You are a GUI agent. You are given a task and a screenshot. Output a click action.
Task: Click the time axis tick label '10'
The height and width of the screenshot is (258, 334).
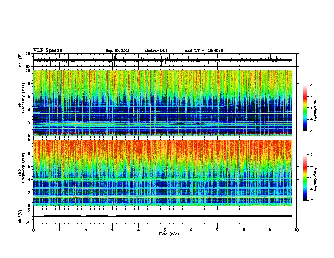296,230
